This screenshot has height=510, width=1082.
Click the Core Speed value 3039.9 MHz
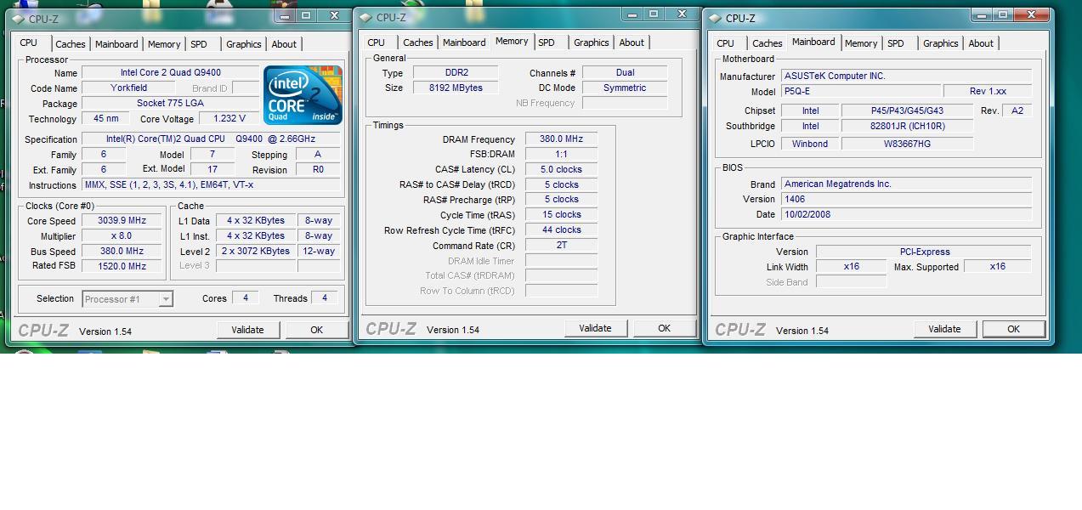pos(122,221)
